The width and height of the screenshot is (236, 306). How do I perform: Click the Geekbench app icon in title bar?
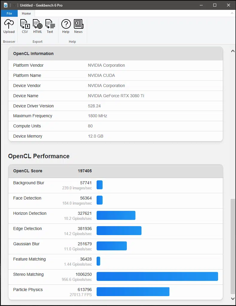pos(6,5)
